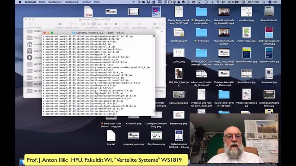The height and width of the screenshot is (166, 296).
Task: Select Zuletzt benutzt in Finder sidebar
Action: click(x=34, y=51)
